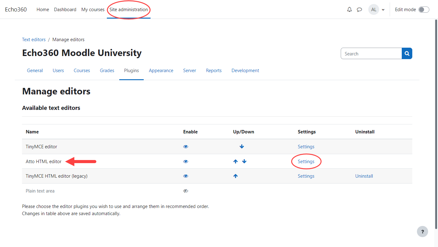Switch to the Appearance tab
Screen dimensions: 438x247
161,71
